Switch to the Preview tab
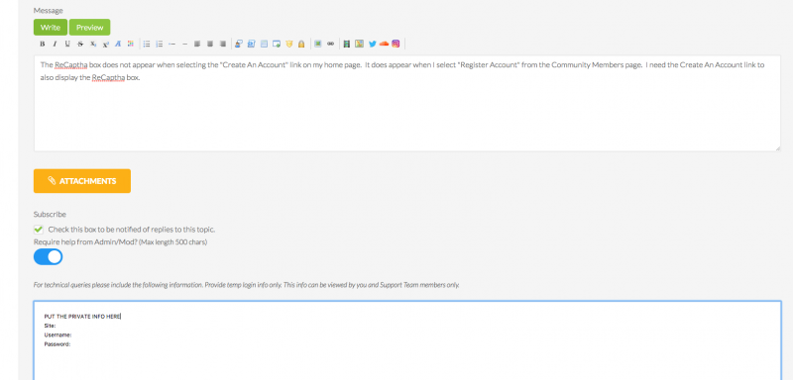This screenshot has width=793, height=380. point(89,28)
